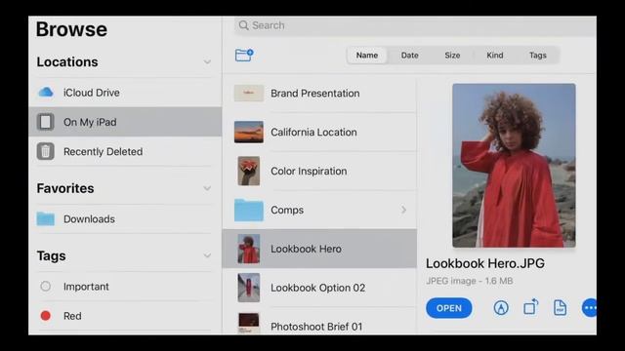Viewport: 625px width, 351px height.
Task: Select the Important tag circle
Action: coord(46,286)
